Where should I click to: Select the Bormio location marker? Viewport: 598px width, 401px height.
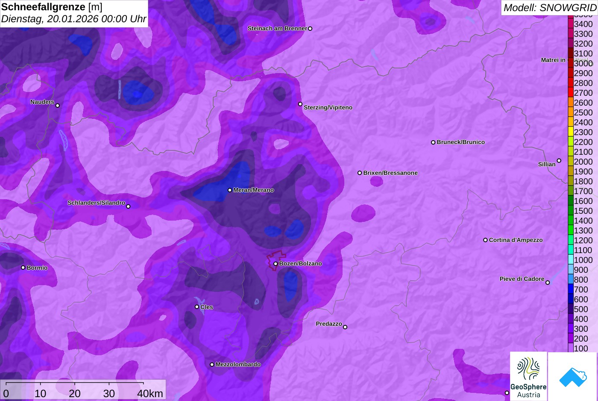coord(23,268)
